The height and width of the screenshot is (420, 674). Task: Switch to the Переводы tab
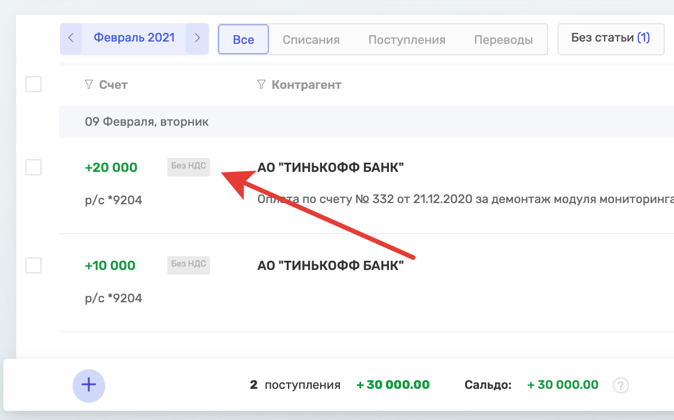tap(503, 40)
